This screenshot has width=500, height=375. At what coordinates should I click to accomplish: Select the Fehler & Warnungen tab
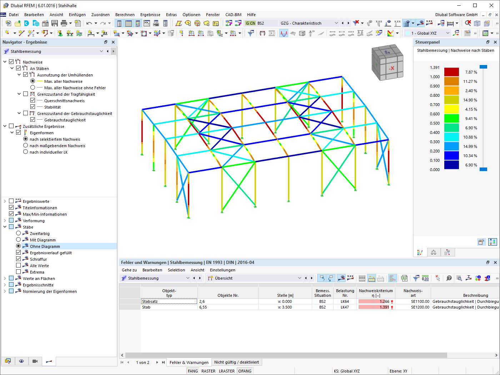[x=189, y=362]
